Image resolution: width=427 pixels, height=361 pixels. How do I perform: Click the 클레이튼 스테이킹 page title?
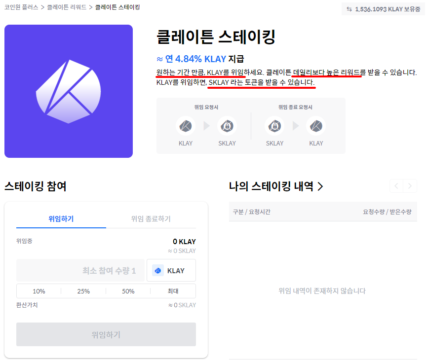[216, 36]
